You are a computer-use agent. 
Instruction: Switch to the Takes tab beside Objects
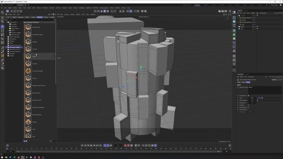[246, 11]
